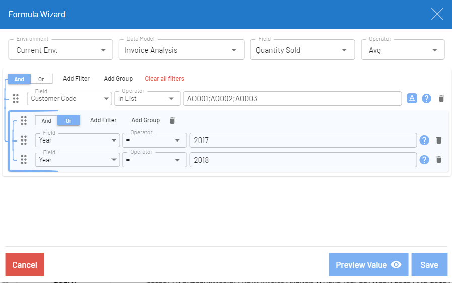452x283 pixels.
Task: Set nested group logic to And
Action: point(46,121)
